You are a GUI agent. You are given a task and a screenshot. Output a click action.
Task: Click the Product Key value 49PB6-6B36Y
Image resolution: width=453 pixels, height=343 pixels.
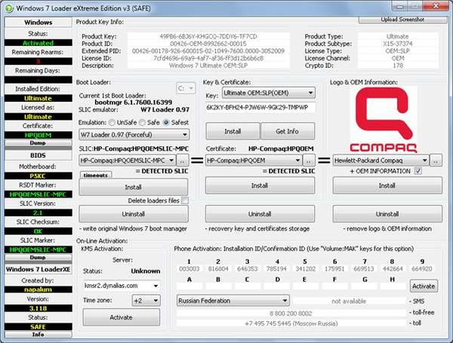(208, 37)
